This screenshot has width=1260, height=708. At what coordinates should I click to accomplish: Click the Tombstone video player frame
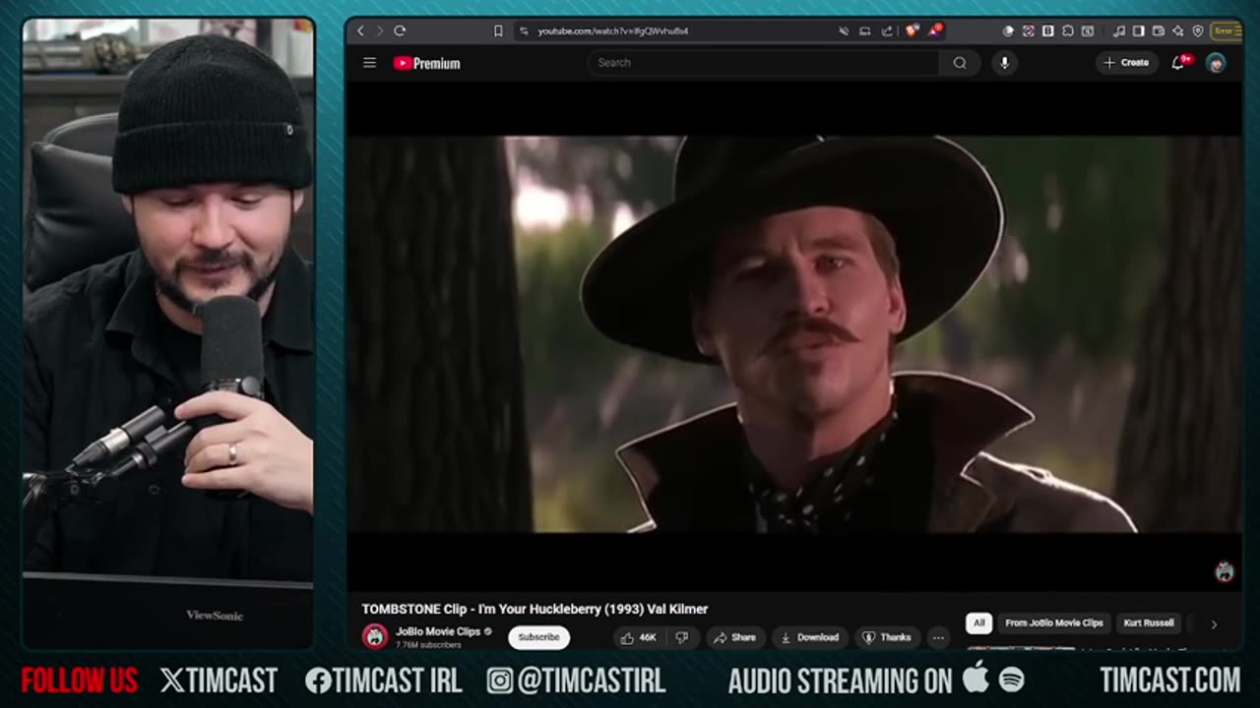coord(793,334)
